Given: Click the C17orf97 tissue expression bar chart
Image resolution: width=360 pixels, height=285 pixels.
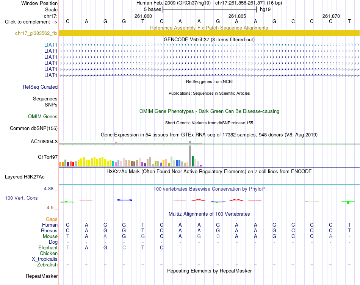Looking at the screenshot, I should 130,156.
